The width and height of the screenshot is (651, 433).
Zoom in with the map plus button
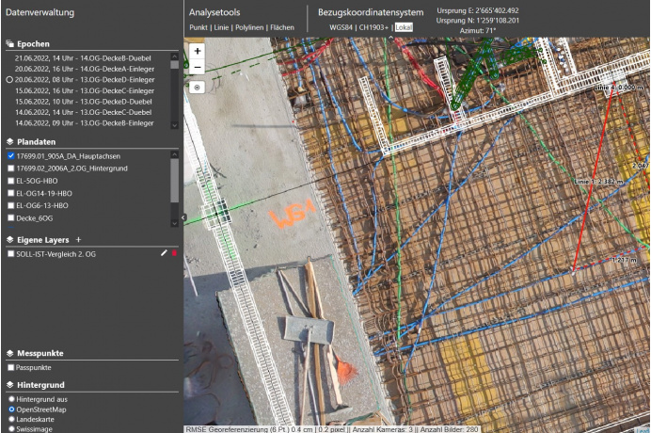coord(198,52)
